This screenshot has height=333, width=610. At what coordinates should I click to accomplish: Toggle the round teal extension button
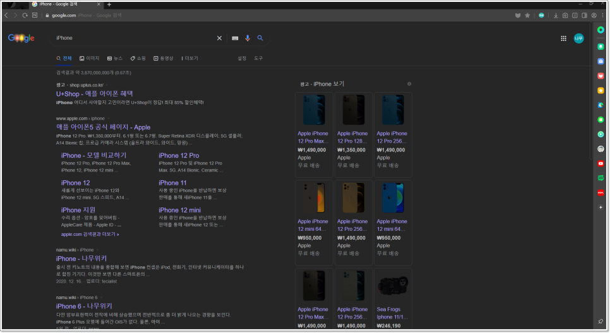click(541, 15)
